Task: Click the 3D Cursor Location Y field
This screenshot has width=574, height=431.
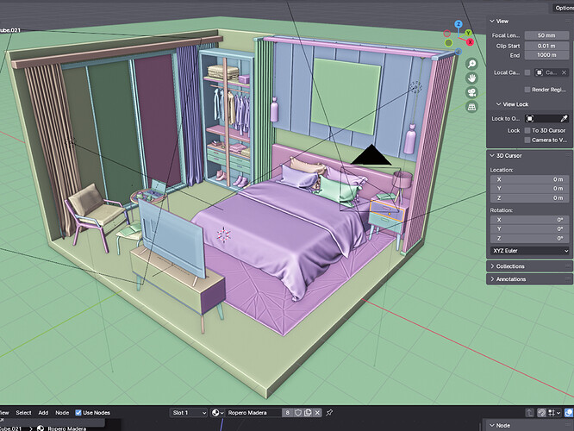Action: coord(530,189)
